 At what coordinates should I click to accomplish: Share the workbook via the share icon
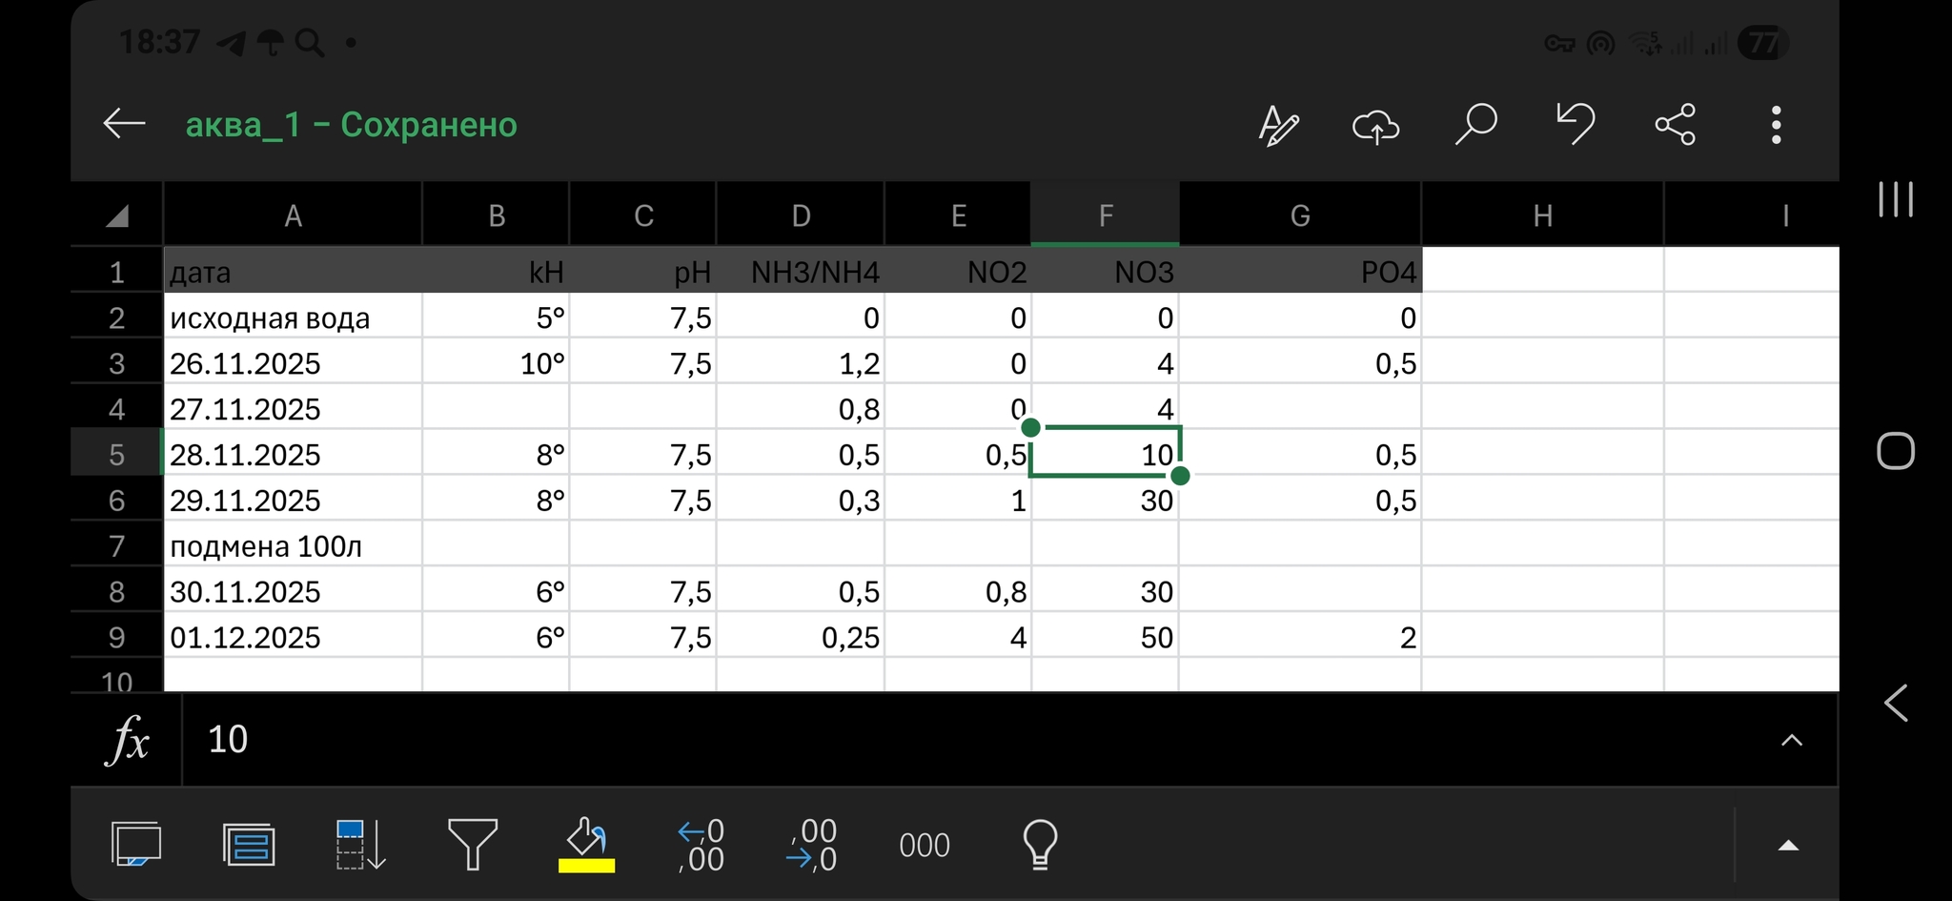1675,125
